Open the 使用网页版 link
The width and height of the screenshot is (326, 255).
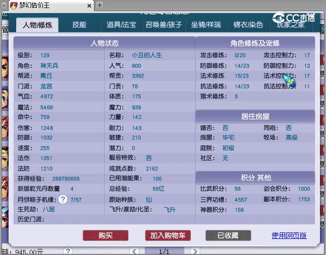click(x=289, y=235)
